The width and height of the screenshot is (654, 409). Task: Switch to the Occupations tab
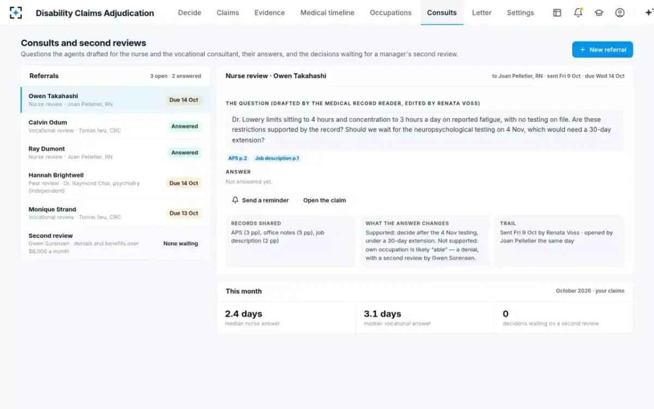(391, 13)
